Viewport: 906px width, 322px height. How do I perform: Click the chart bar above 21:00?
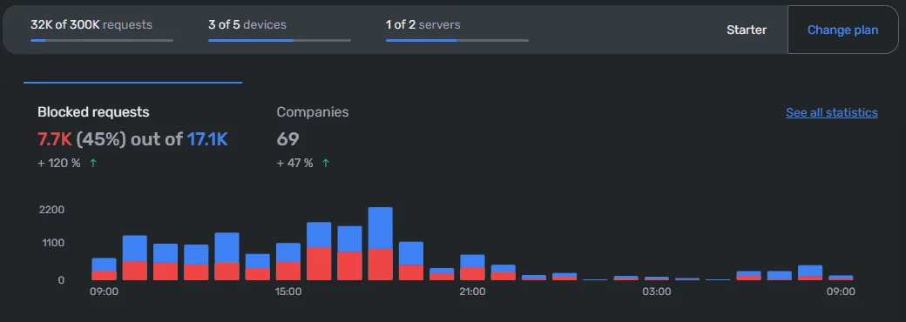(473, 267)
